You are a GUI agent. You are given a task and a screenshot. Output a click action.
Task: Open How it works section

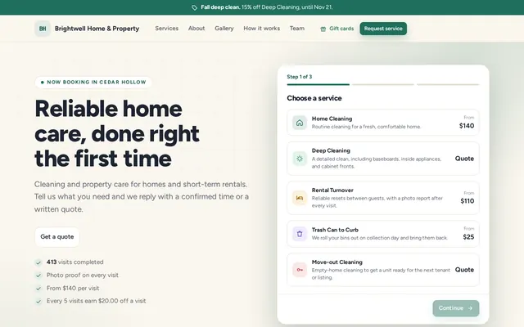point(261,29)
